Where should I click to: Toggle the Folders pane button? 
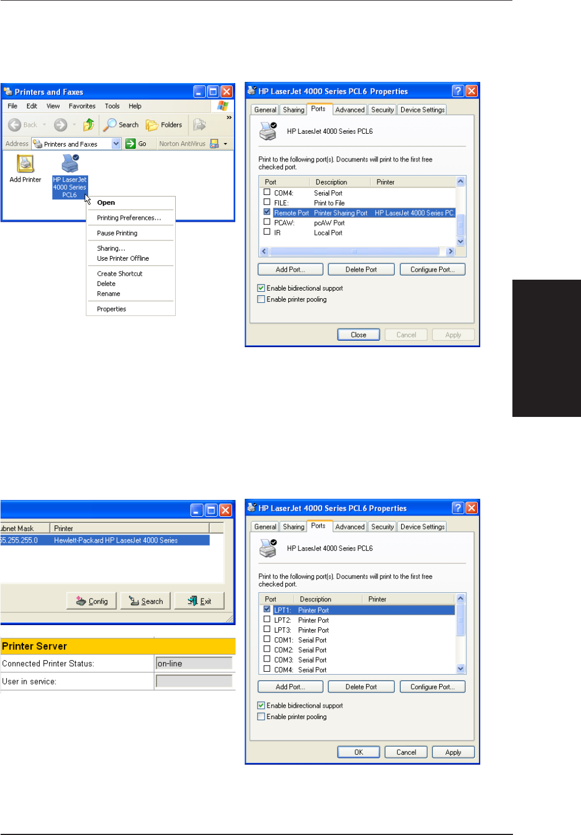tap(164, 125)
